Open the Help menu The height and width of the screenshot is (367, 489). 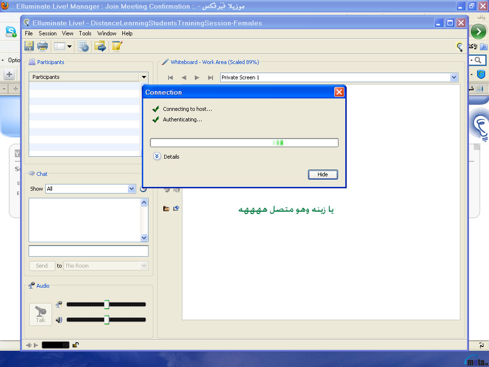pos(127,33)
